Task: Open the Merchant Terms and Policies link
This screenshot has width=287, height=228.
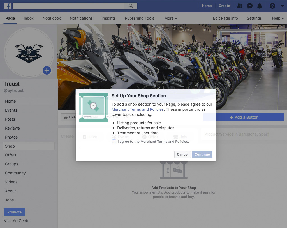Action: (x=138, y=109)
